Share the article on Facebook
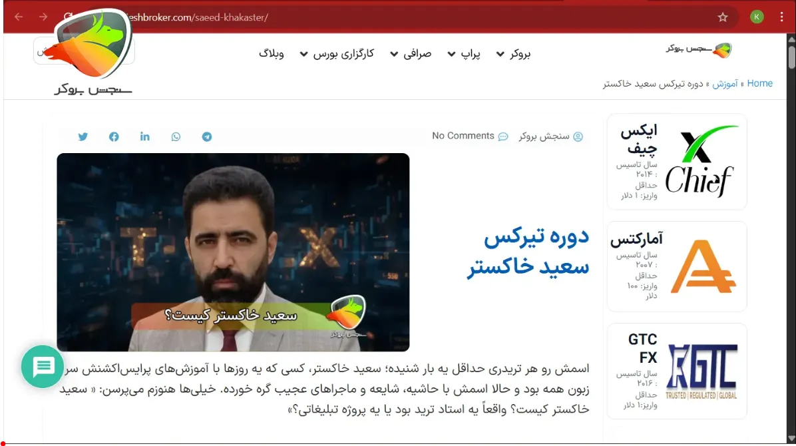796x446 pixels. tap(114, 136)
